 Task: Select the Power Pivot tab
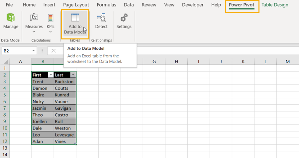242,5
